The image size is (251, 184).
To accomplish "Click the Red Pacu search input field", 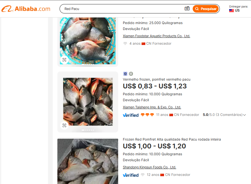I will (123, 9).
